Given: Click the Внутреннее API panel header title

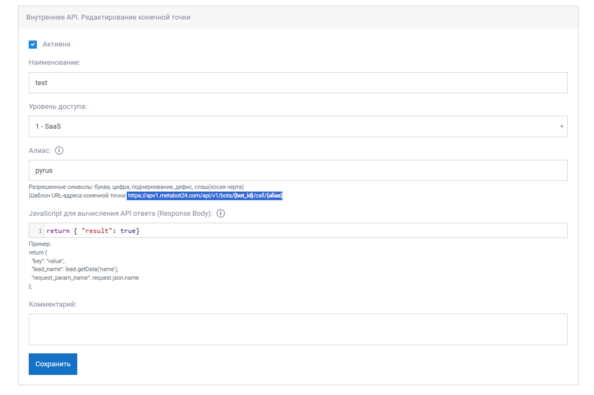Looking at the screenshot, I should pos(108,17).
